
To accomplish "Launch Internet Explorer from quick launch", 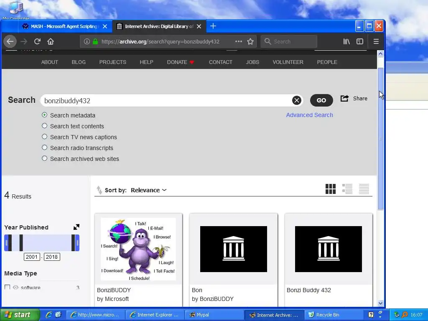I will click(49, 315).
